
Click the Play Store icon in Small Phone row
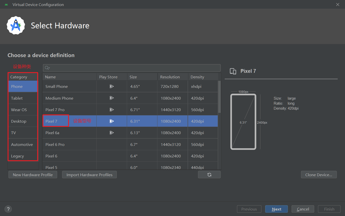click(112, 86)
